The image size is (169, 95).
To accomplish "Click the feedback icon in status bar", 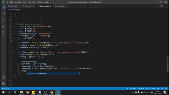I will (x=162, y=89).
